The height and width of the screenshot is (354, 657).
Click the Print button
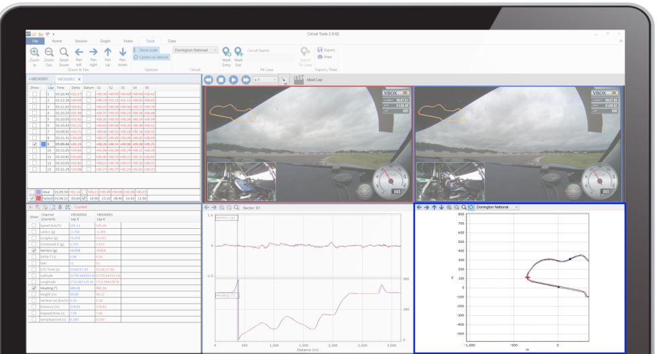pos(324,57)
